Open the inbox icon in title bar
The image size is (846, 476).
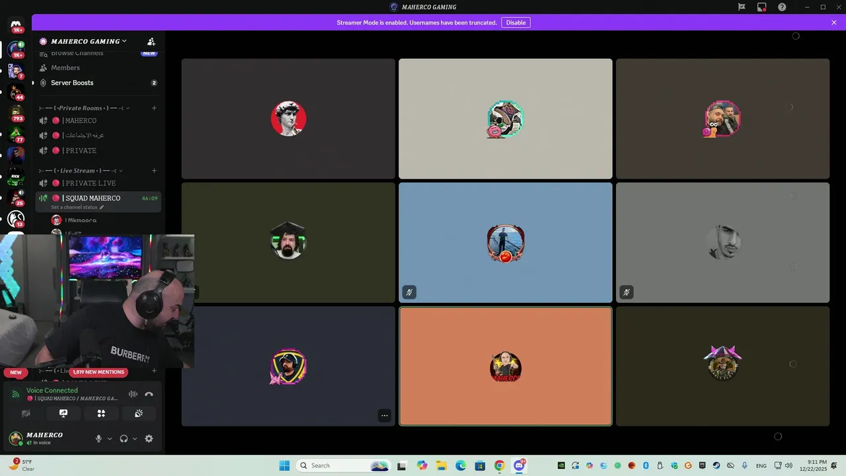(762, 7)
